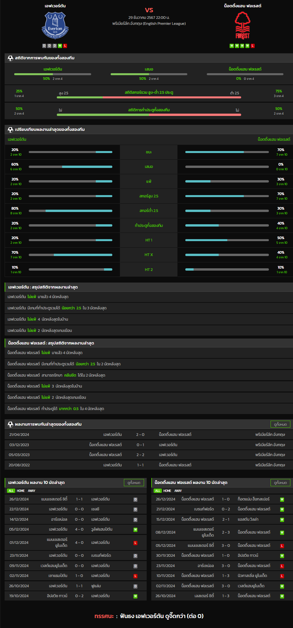Click the L result badge for Forest's 05/12/2024 match
This screenshot has height=628, width=293.
(x=282, y=546)
